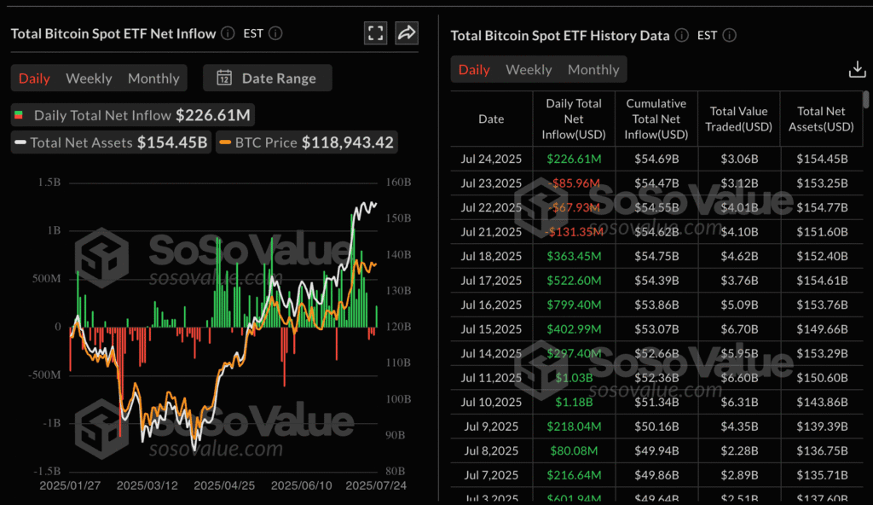
Task: Click info icon next to history table's EST label
Action: coord(729,35)
